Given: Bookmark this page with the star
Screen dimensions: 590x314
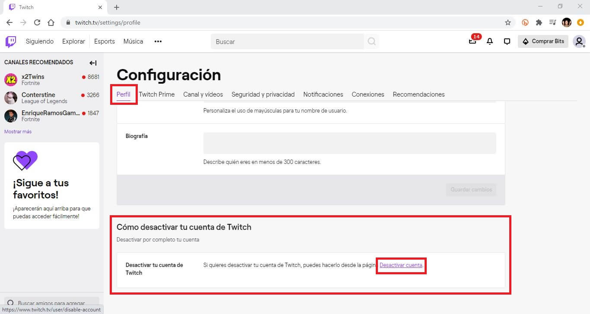Looking at the screenshot, I should (508, 22).
